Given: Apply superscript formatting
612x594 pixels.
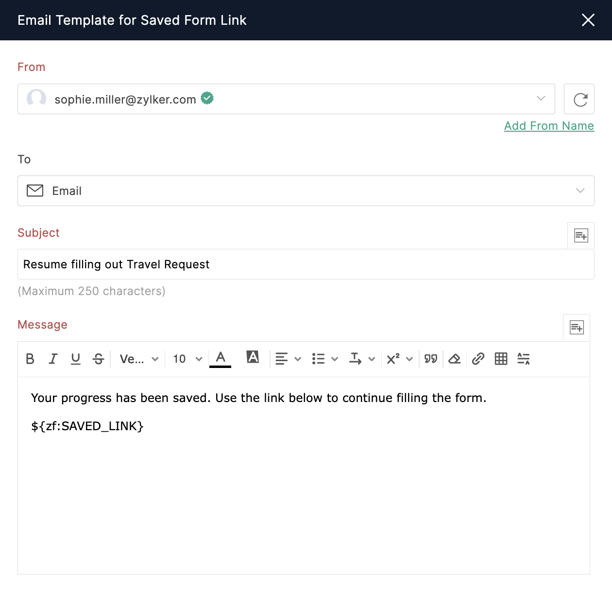Looking at the screenshot, I should point(393,359).
